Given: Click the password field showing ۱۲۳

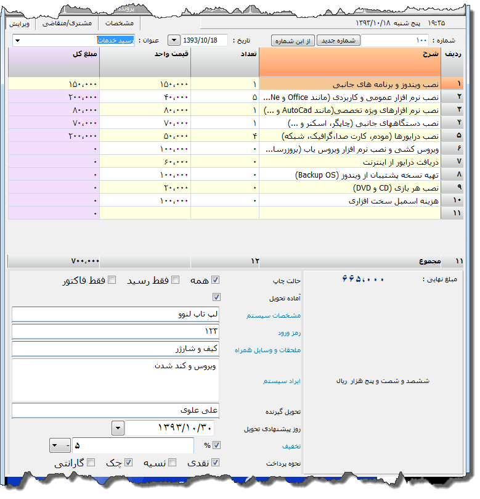Looking at the screenshot, I should (x=115, y=332).
